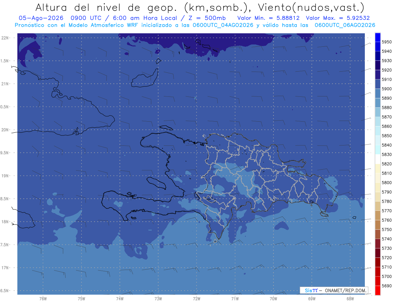Click the 20N latitude axis label
The width and height of the screenshot is (393, 303).
pyautogui.click(x=5, y=130)
